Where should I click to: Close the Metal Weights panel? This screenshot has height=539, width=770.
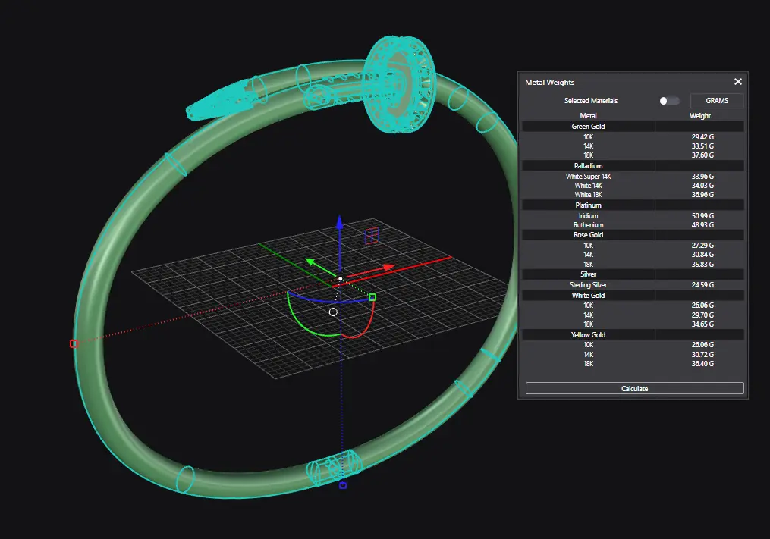737,82
